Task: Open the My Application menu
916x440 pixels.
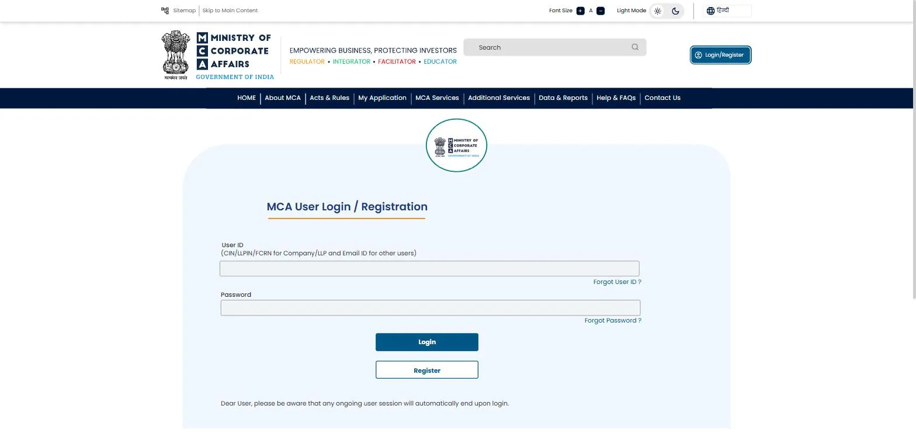Action: (x=382, y=98)
